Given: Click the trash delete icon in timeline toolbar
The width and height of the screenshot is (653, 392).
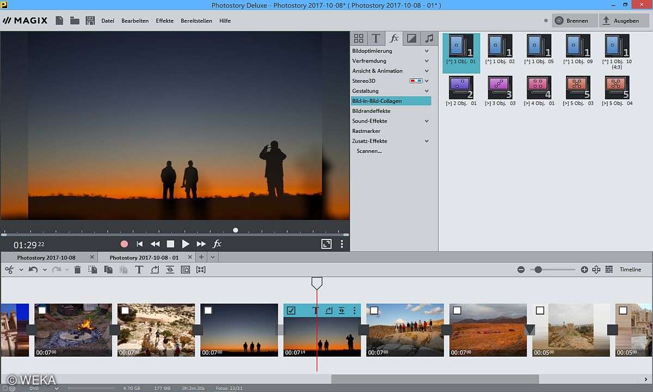Looking at the screenshot, I should (x=77, y=269).
